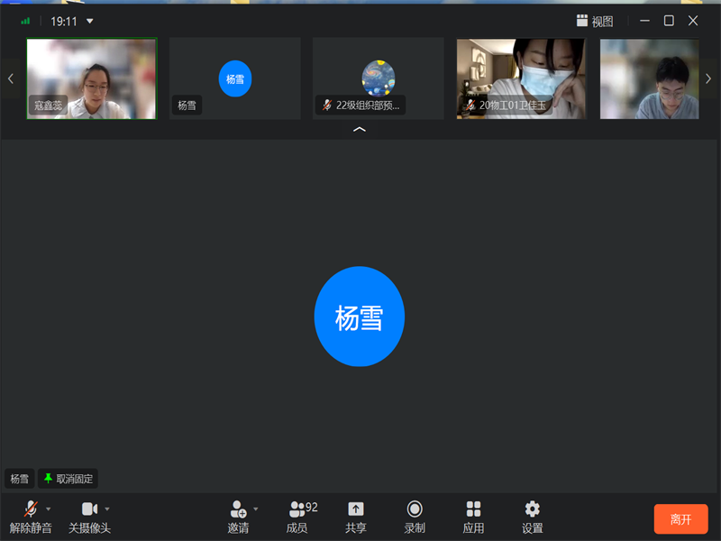Collapse the participant thumbnail strip
Viewport: 721px width, 541px height.
coord(360,130)
